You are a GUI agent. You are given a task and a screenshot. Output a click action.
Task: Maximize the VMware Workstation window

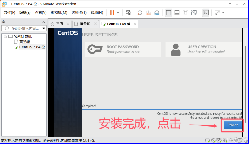237,4
